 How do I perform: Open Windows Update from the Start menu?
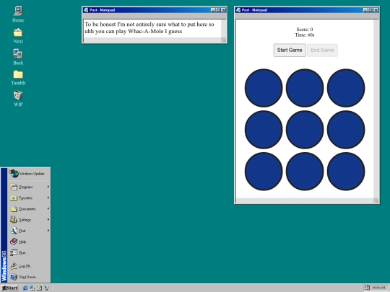pos(29,174)
